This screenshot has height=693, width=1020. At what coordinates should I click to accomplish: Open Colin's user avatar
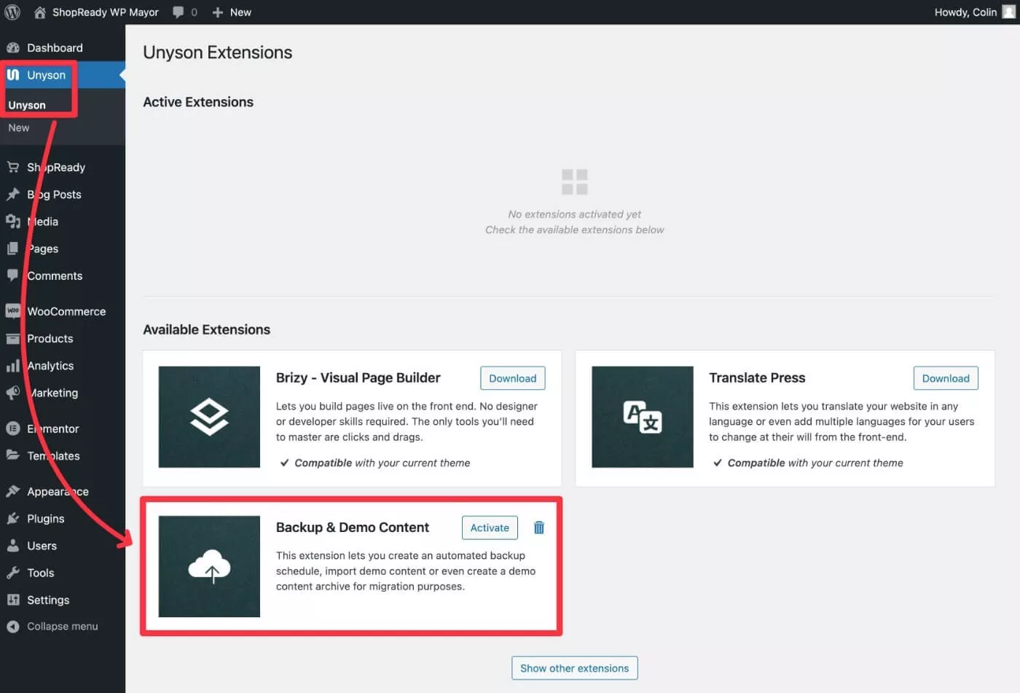[1009, 12]
